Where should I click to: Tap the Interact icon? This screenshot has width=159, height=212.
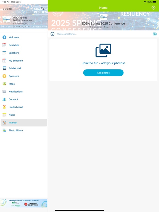[4, 123]
